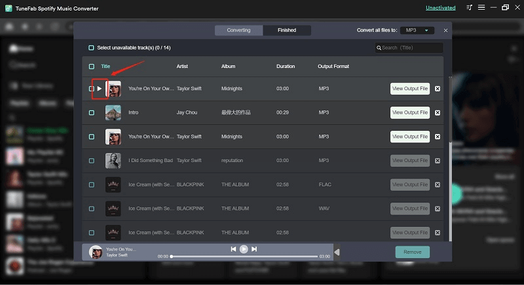Select the reputation album cell
This screenshot has width=524, height=285.
point(232,161)
